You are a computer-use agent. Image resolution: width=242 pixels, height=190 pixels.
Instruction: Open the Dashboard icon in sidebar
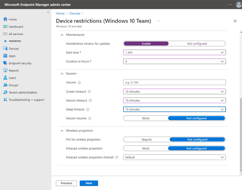[5, 27]
